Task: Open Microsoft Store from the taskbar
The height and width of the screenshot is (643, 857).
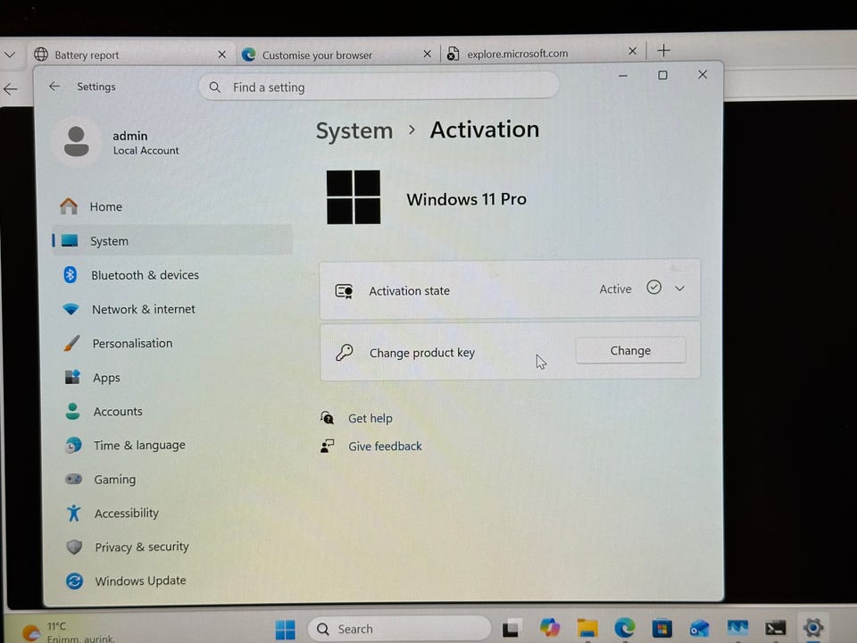Action: coord(661,628)
